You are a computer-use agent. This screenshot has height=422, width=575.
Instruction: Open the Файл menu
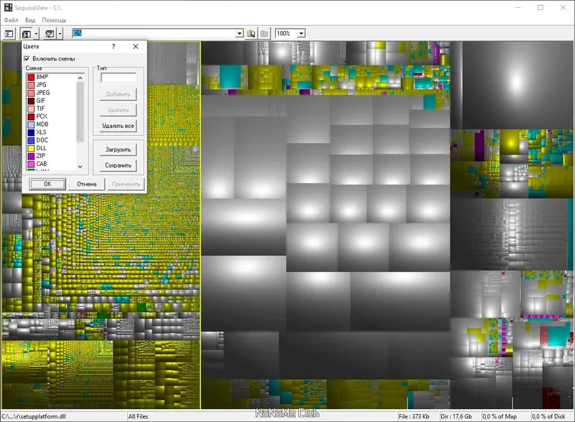point(11,20)
